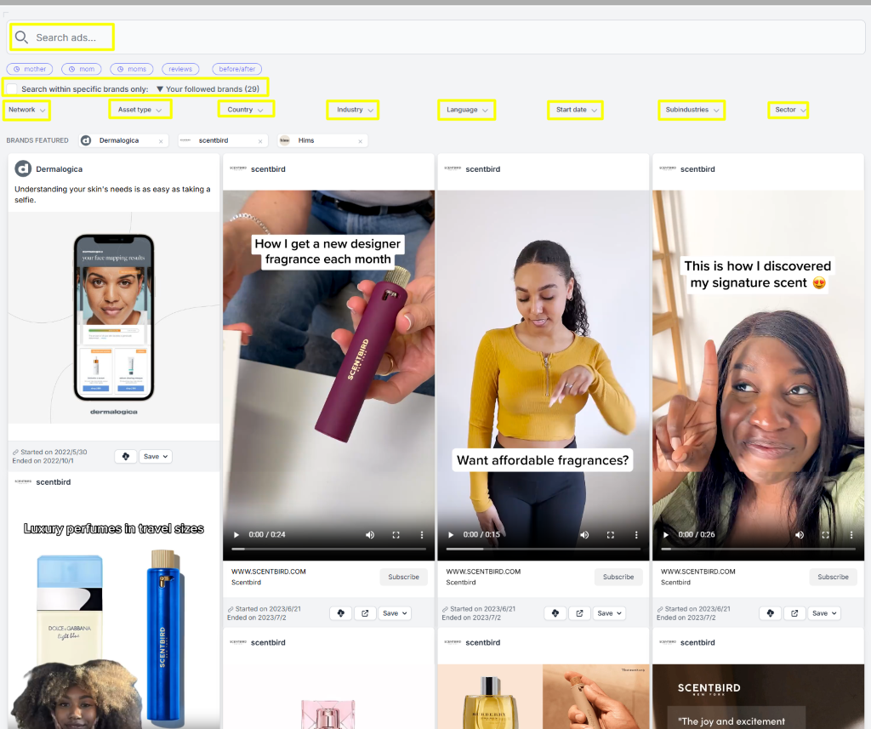Select the recent search 'mom' chip

point(82,69)
